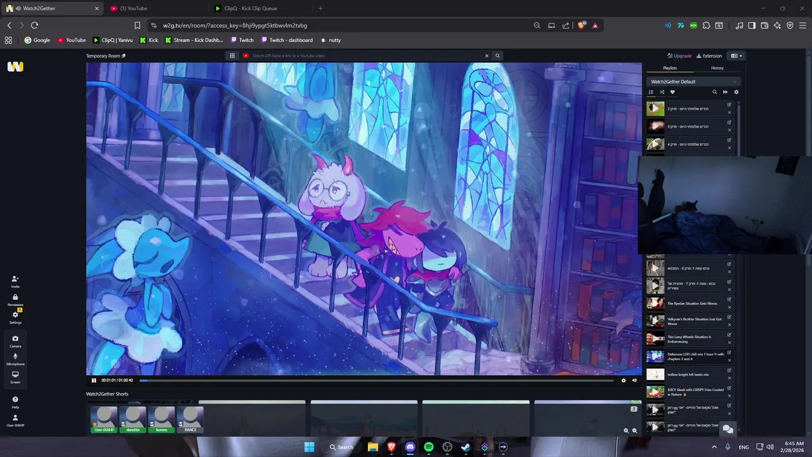Skip to the next playlist video
The width and height of the screenshot is (812, 457).
pos(725,92)
